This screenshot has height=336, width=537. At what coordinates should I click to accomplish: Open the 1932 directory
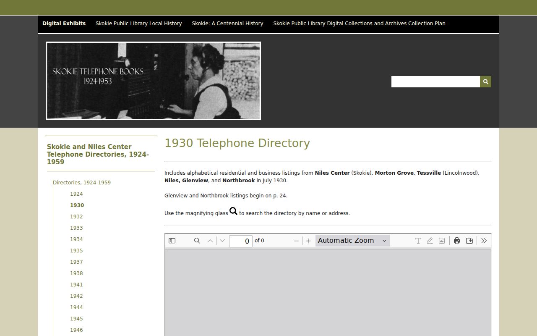point(76,217)
